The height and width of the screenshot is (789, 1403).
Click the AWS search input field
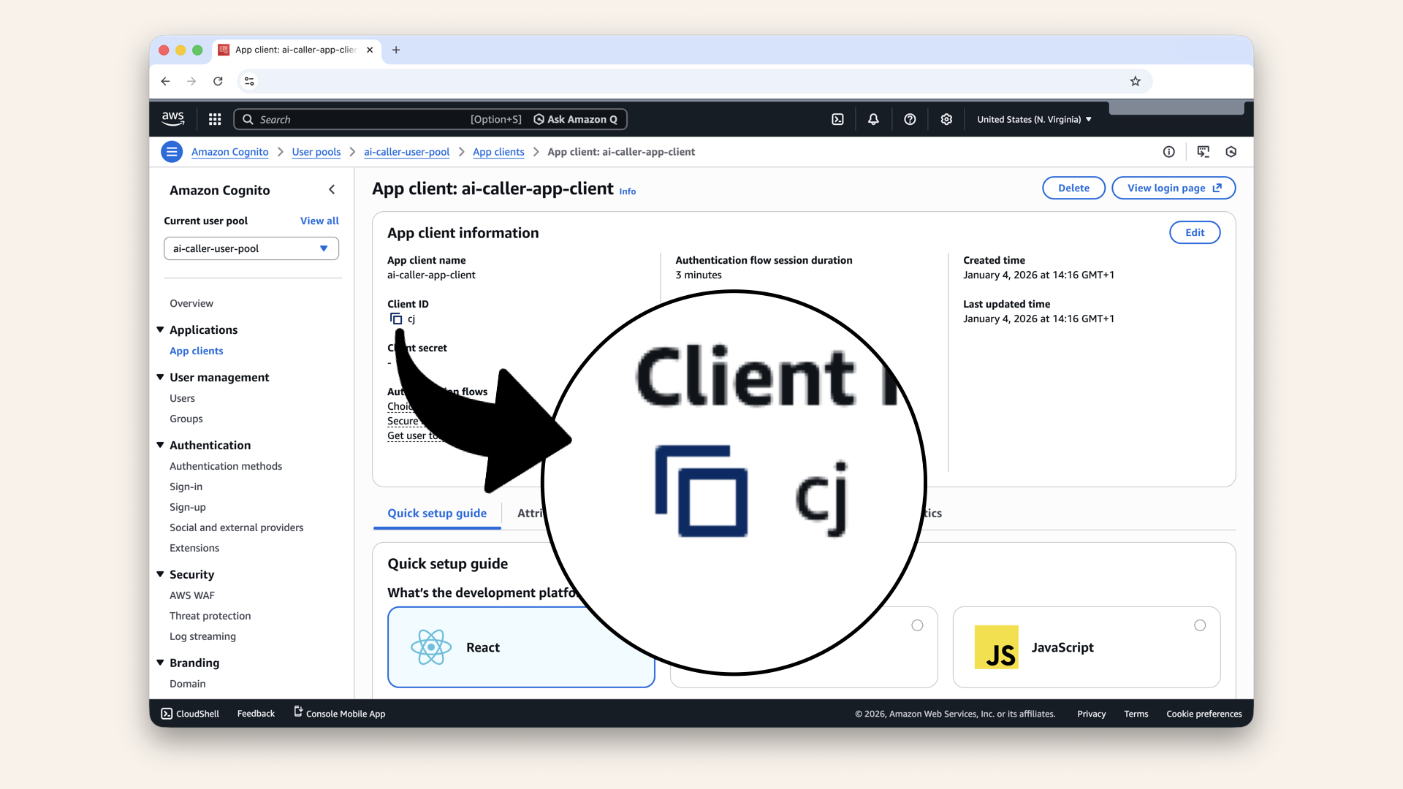365,119
